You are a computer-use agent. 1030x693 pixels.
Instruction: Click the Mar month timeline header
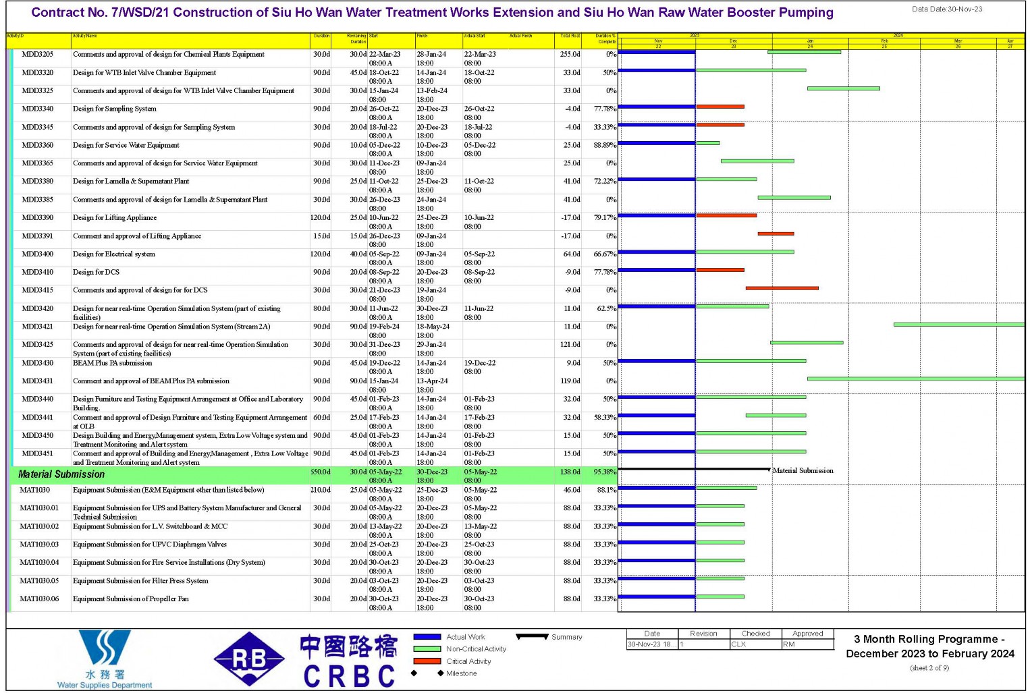point(958,41)
